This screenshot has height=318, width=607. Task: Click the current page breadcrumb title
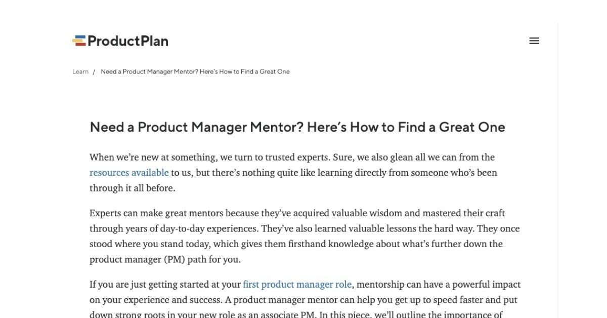[195, 72]
